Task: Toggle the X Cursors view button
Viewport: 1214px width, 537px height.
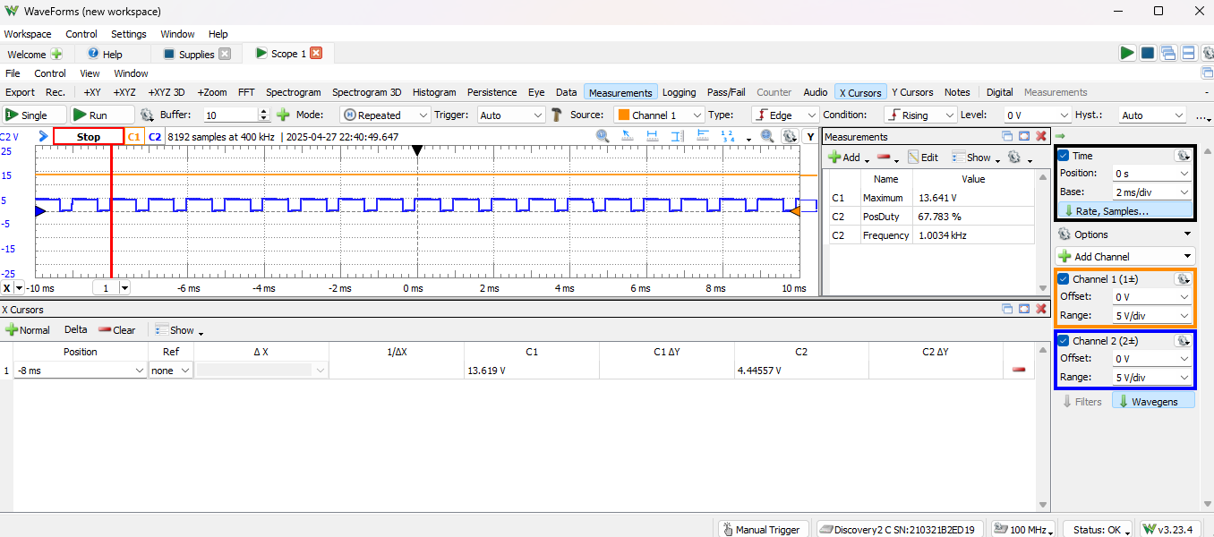Action: (860, 92)
